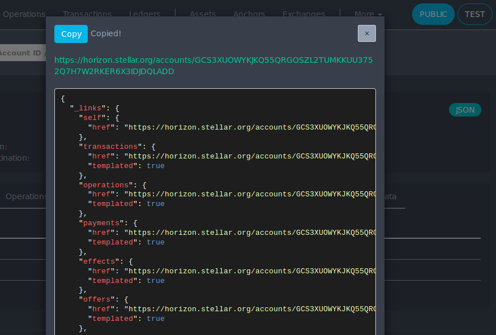
Task: Click the "_links" key in the JSON
Action: 88,108
